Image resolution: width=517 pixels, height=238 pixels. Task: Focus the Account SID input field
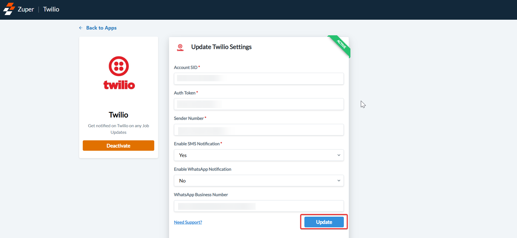click(259, 79)
